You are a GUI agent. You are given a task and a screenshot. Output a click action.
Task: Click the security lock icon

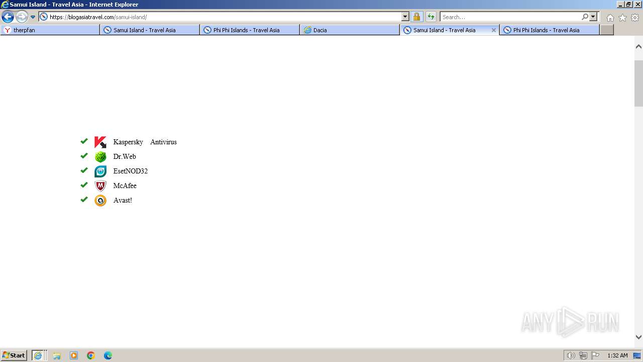click(416, 17)
